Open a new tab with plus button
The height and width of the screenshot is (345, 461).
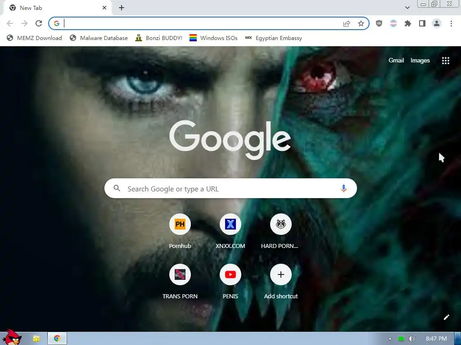pos(122,8)
